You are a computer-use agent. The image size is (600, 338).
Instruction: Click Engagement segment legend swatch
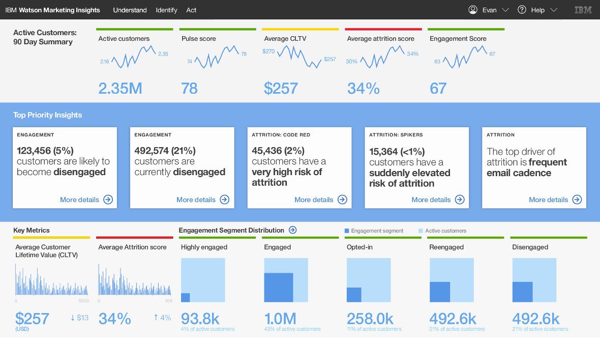coord(347,231)
